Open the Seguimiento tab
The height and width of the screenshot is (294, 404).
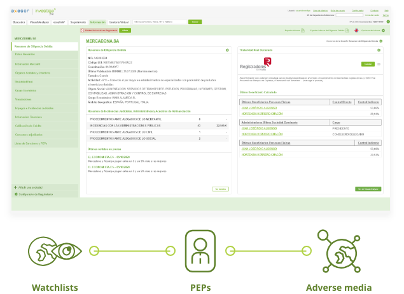(x=78, y=22)
